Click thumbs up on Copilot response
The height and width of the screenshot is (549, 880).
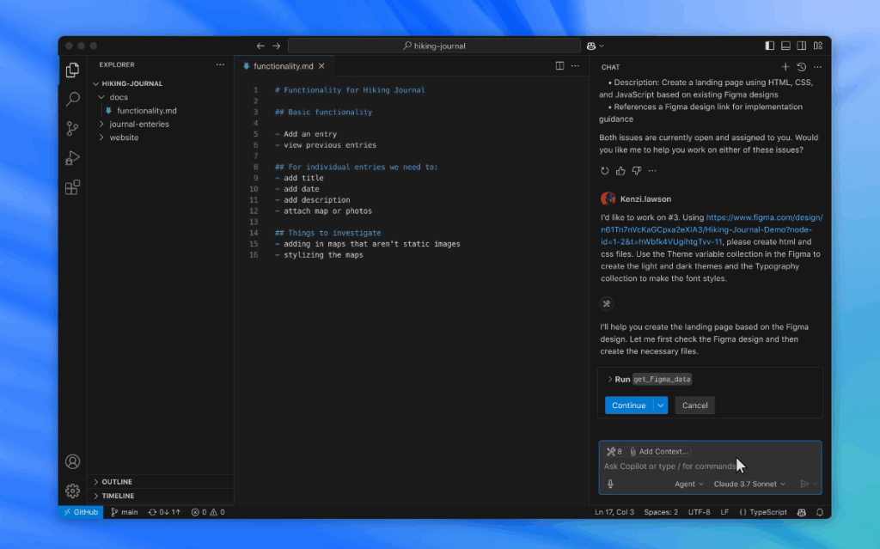[x=620, y=171]
